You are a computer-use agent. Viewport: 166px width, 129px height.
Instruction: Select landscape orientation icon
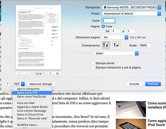[x=117, y=45]
